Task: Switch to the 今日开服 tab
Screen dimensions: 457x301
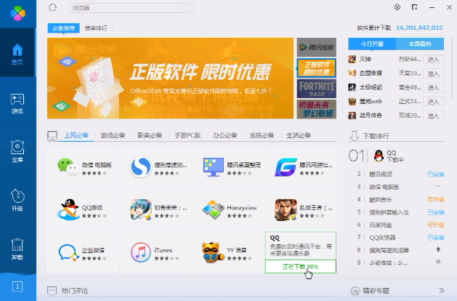Action: click(372, 44)
